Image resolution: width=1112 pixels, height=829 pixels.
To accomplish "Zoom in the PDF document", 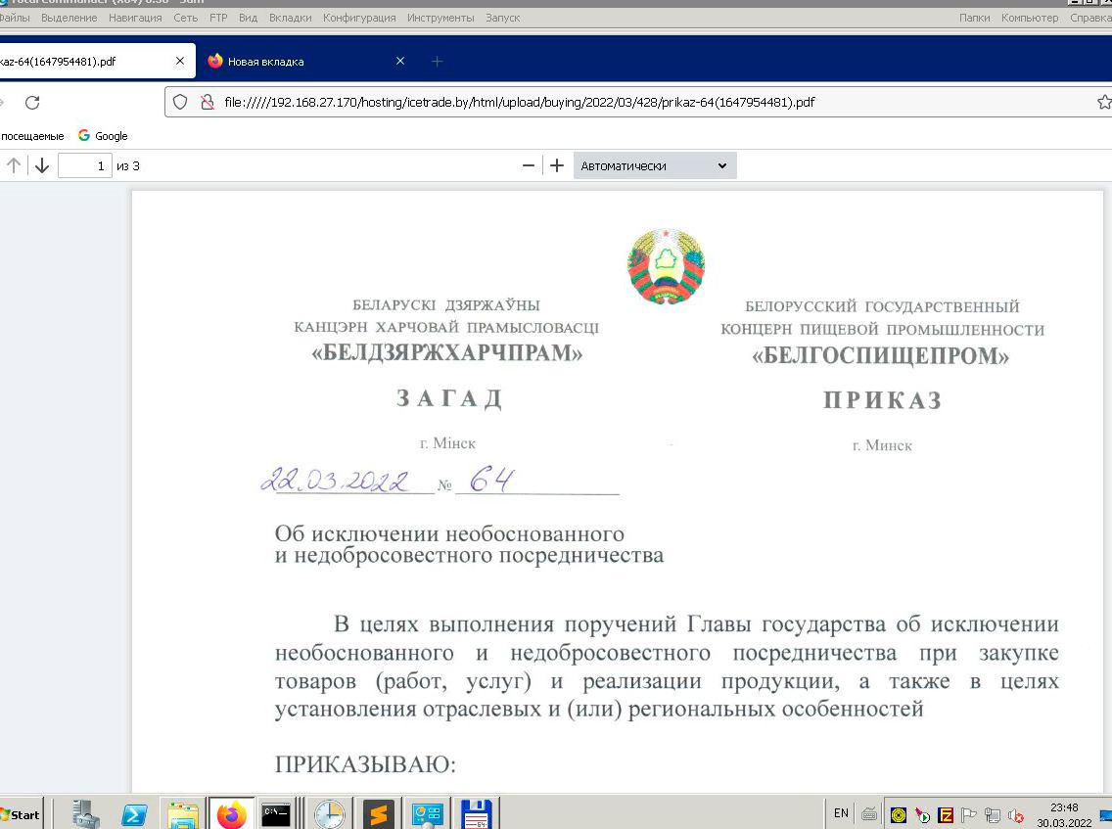I will (557, 165).
